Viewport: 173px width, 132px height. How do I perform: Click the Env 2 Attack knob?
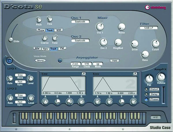[97, 102]
